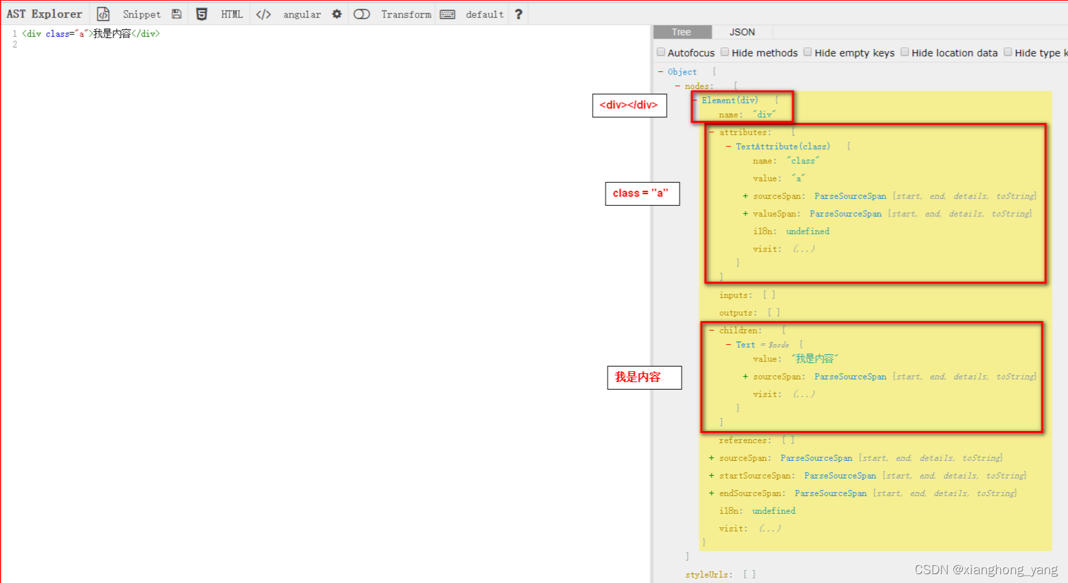Viewport: 1068px width, 583px height.
Task: Expand sourceSpan under Text node
Action: pyautogui.click(x=745, y=377)
